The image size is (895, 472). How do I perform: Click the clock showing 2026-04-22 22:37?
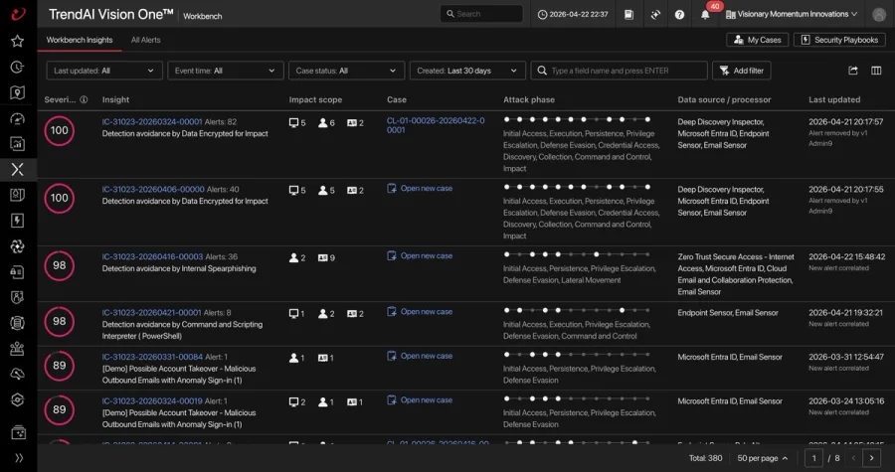pyautogui.click(x=573, y=14)
